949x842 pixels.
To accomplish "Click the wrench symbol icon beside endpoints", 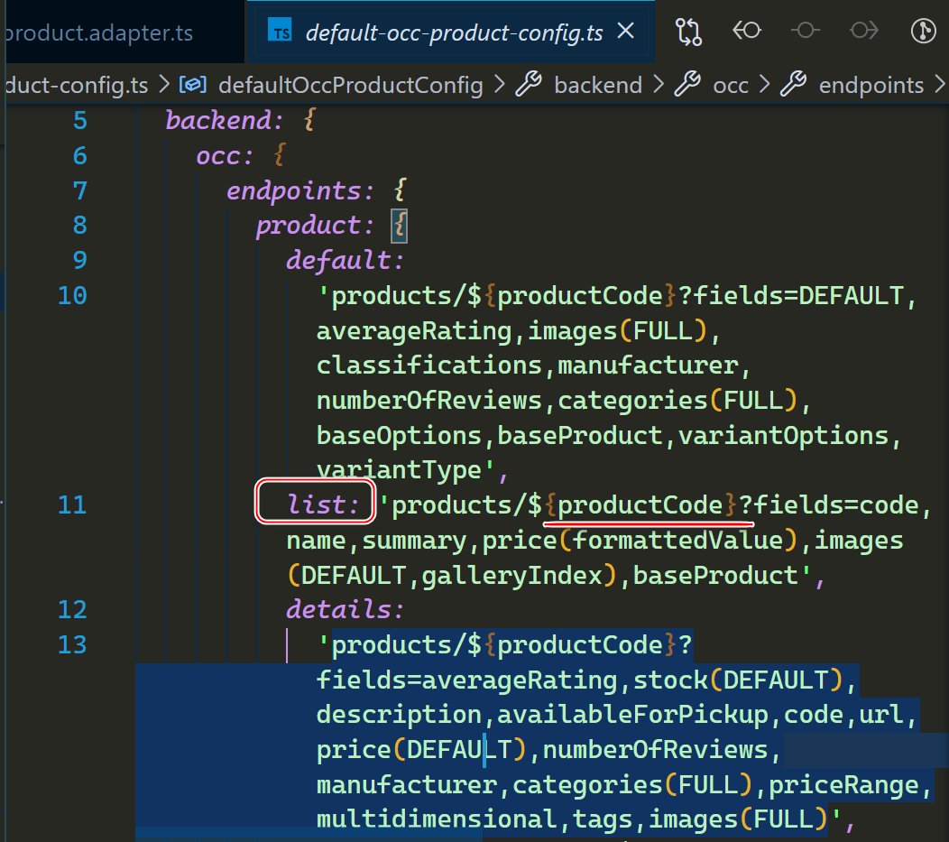I will 793,84.
